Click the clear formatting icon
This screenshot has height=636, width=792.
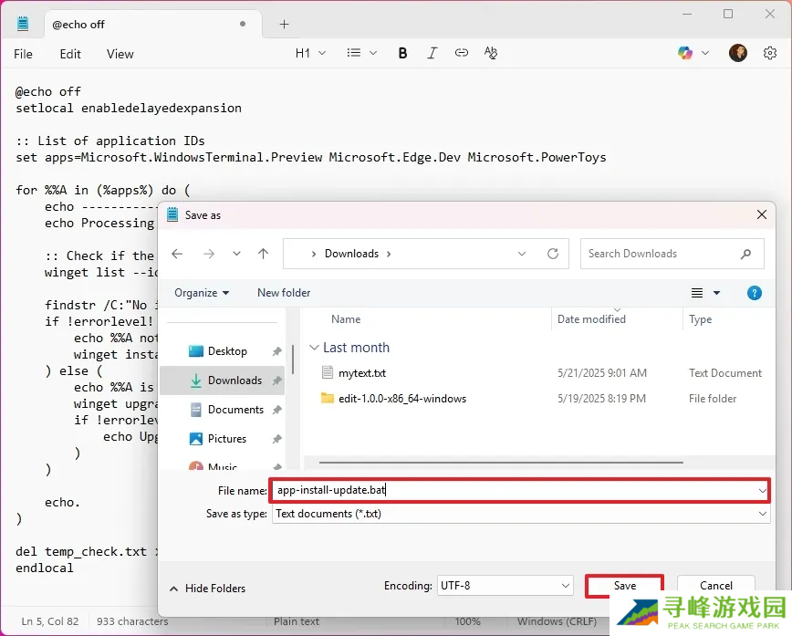click(491, 54)
